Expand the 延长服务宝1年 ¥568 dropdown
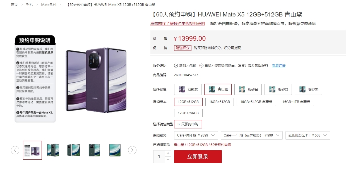This screenshot has height=170, width=353. [x=308, y=135]
